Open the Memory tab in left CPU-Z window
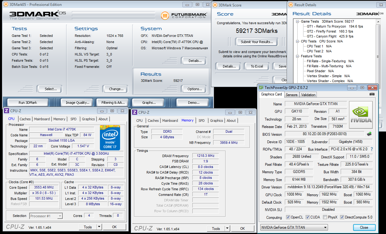 click(59, 119)
